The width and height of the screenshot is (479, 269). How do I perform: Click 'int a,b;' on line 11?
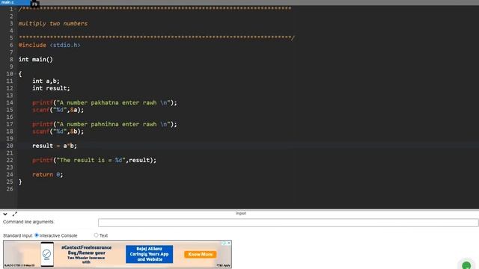coord(46,81)
